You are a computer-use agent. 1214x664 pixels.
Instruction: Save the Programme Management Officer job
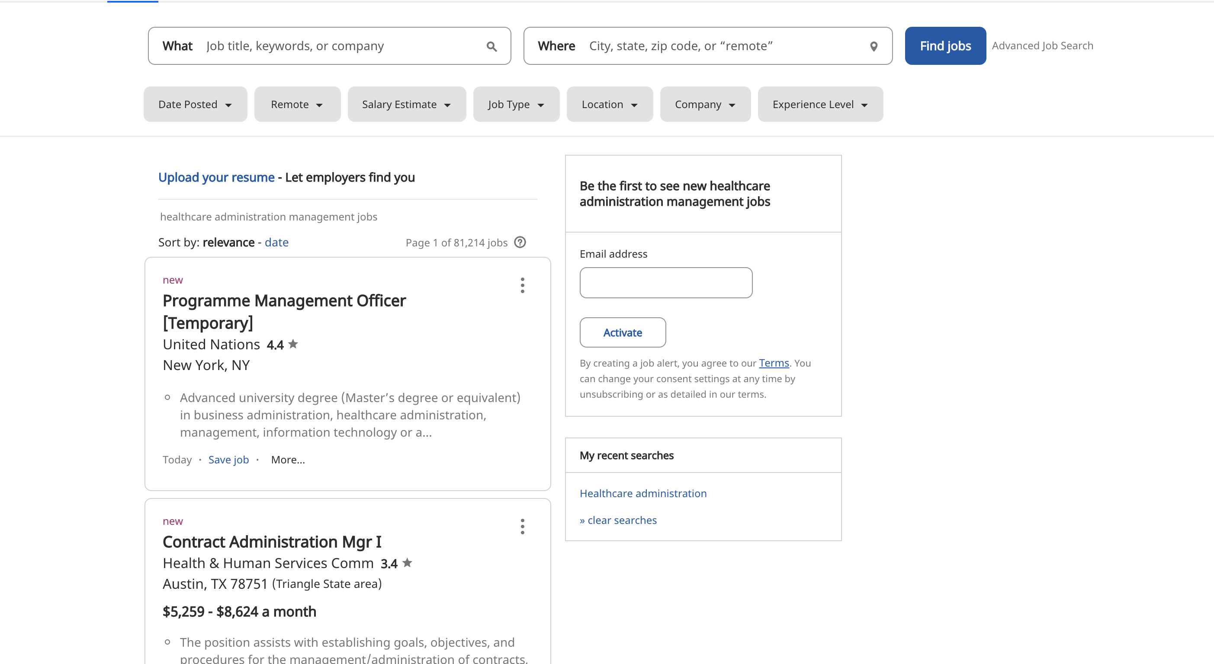click(228, 460)
